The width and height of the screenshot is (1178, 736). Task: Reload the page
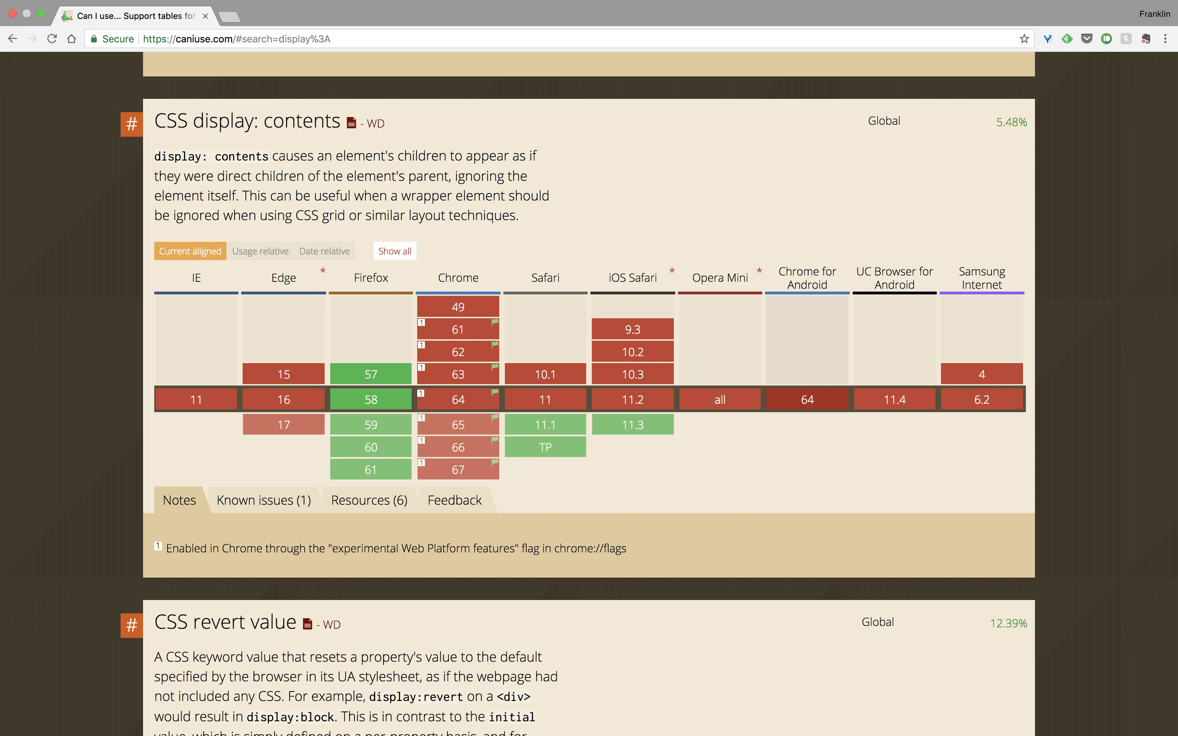(52, 39)
